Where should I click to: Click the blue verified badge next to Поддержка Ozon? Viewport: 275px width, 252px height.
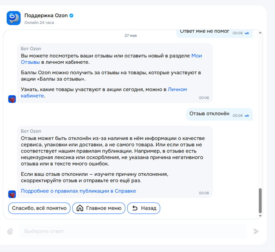(71, 16)
